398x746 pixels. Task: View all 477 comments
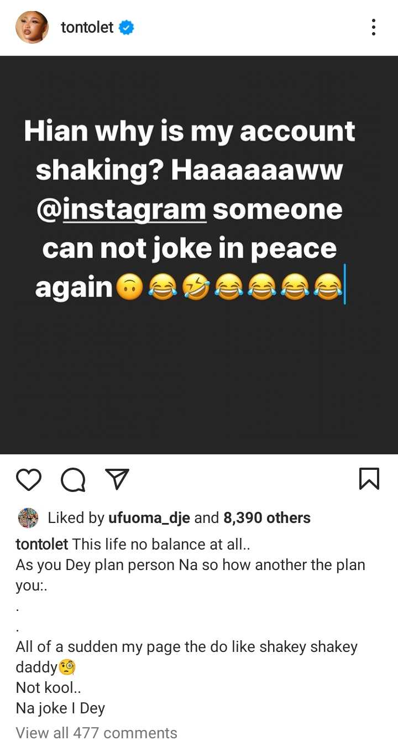pos(97,733)
